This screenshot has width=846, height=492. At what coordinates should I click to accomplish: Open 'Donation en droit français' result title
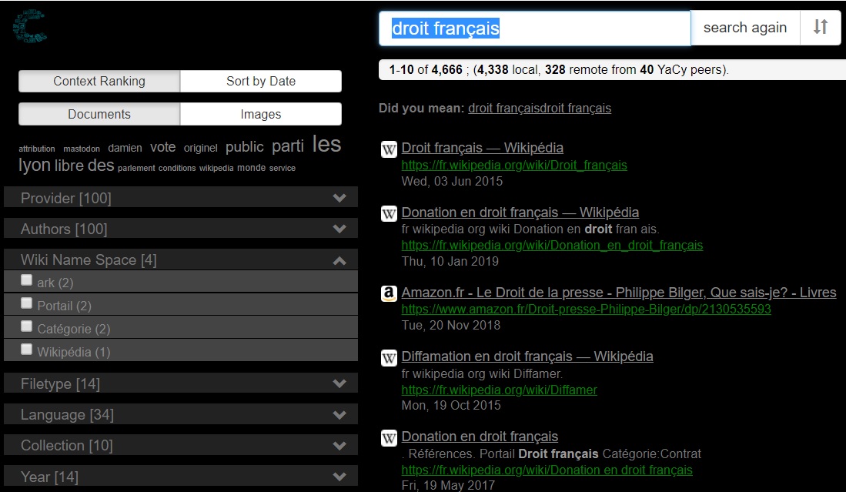pos(480,437)
